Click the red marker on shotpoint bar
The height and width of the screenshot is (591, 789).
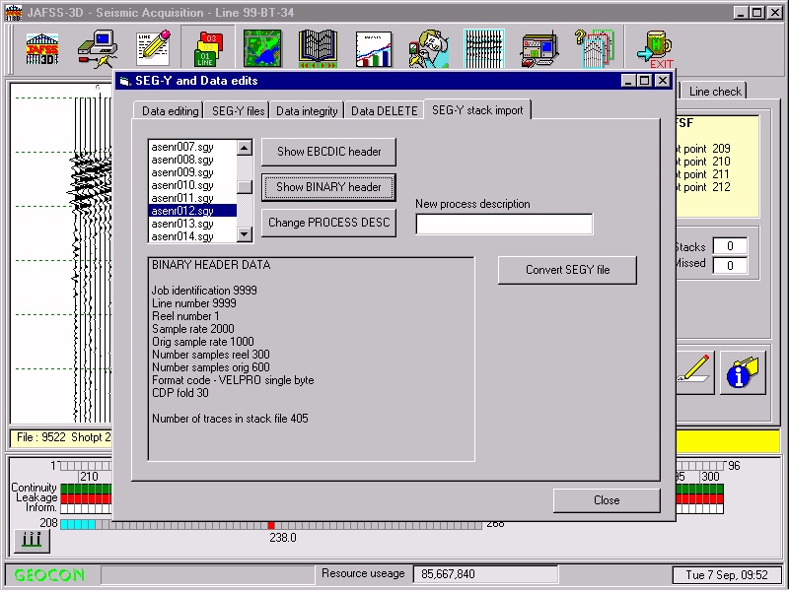pos(271,525)
